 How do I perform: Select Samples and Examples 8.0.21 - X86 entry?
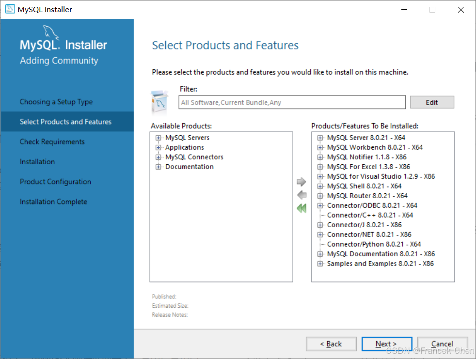(x=381, y=264)
